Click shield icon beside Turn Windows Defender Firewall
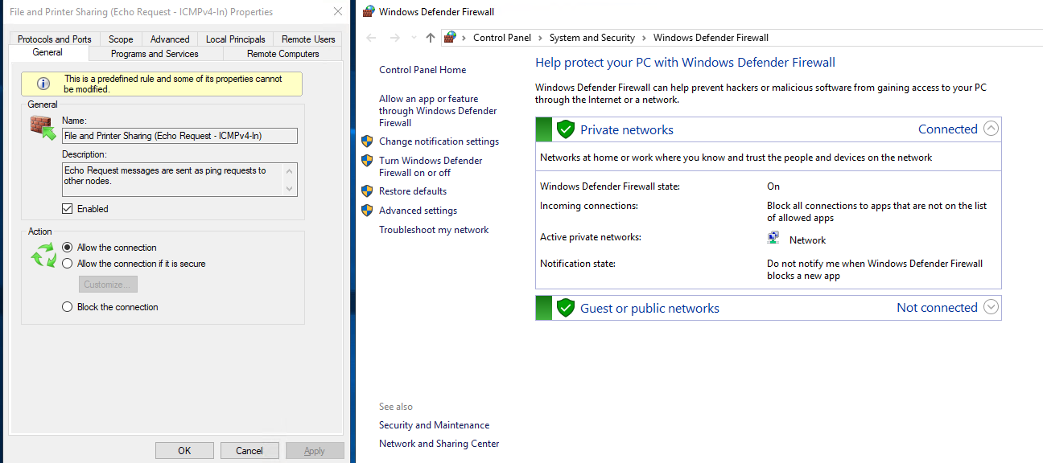This screenshot has height=463, width=1043. coord(367,161)
